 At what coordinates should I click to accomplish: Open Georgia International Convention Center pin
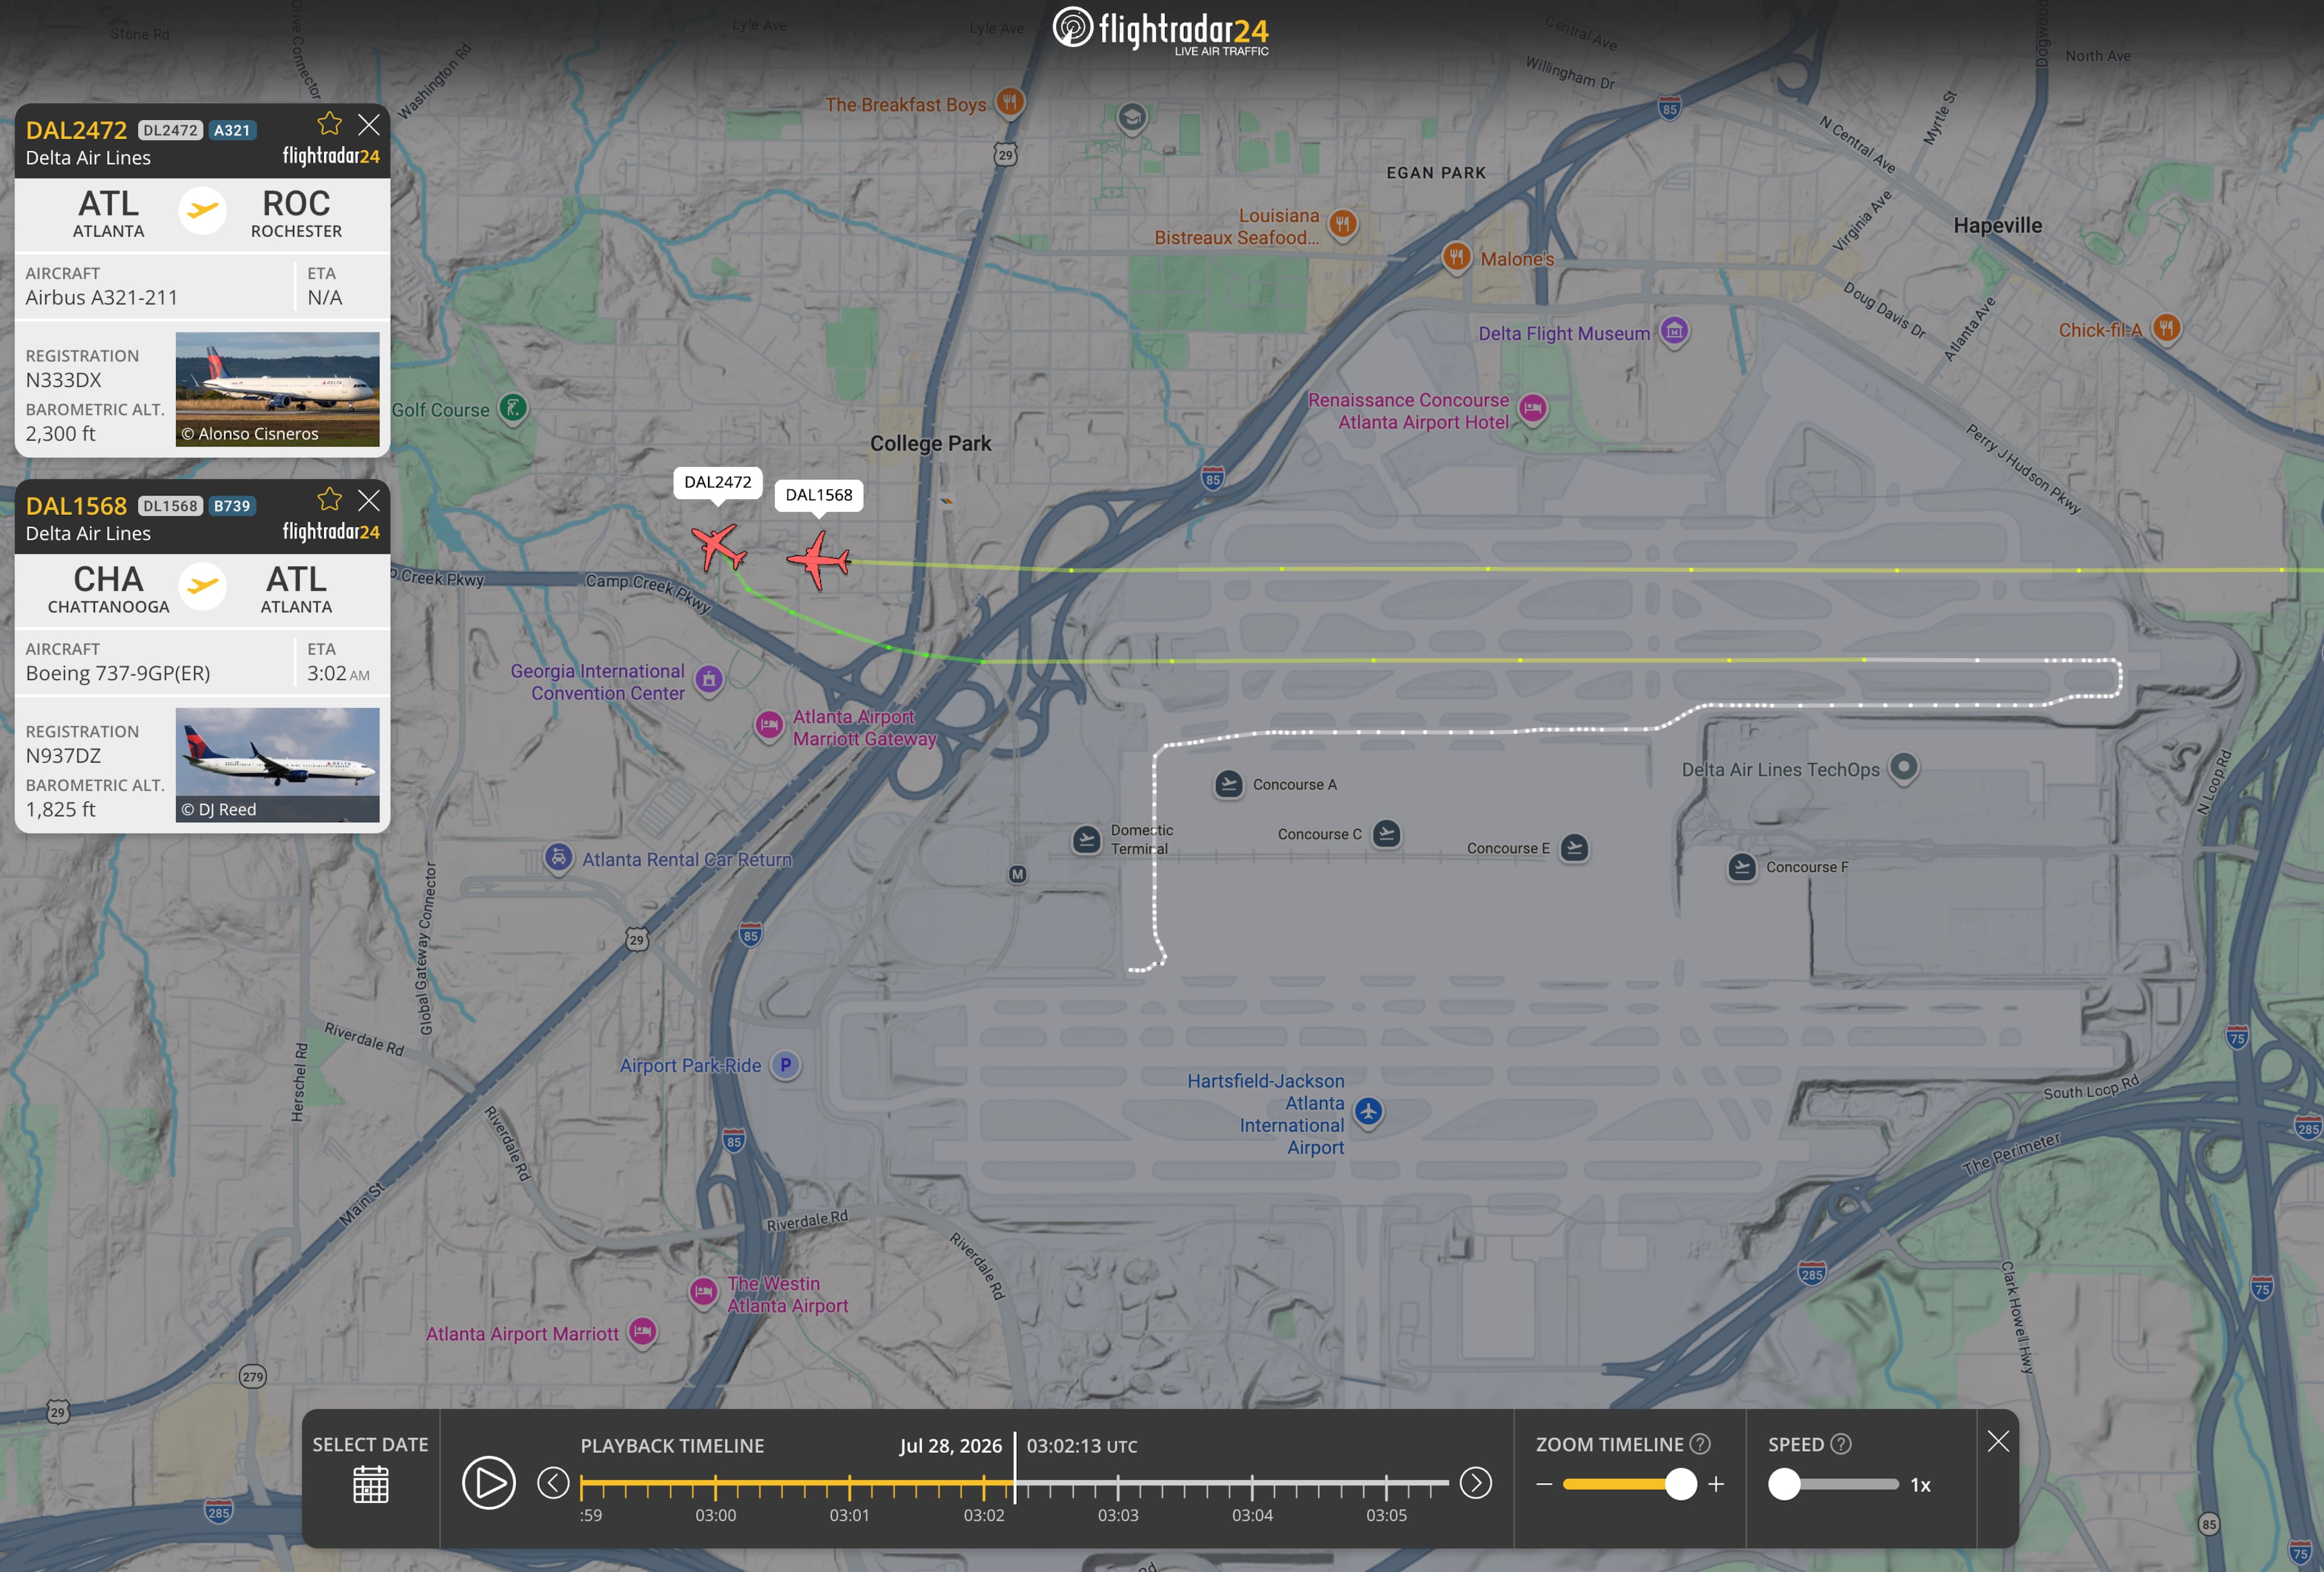click(x=709, y=681)
